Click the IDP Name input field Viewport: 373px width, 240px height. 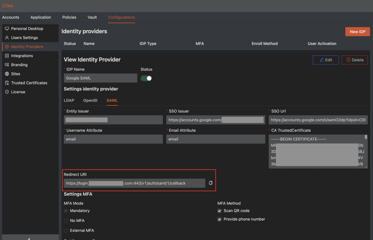(x=100, y=78)
